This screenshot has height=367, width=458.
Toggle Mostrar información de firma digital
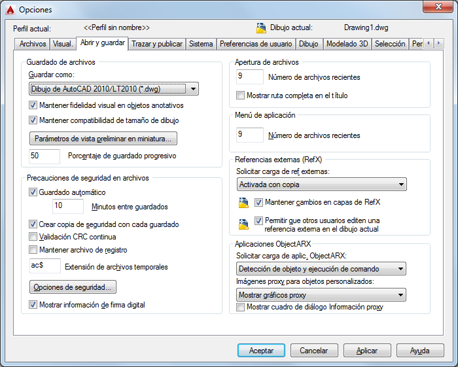(x=33, y=304)
